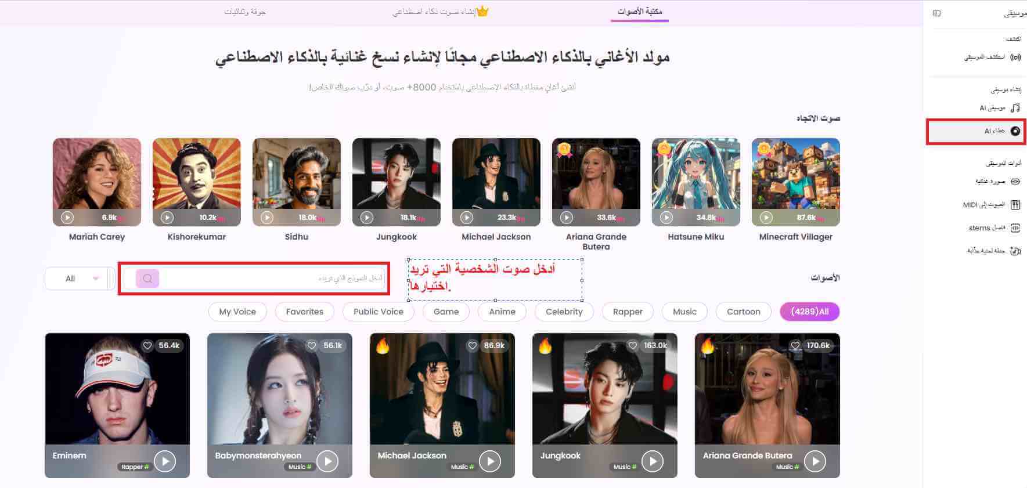Like the Jungkook card heart (163.0k)
The image size is (1027, 488).
[x=633, y=346]
